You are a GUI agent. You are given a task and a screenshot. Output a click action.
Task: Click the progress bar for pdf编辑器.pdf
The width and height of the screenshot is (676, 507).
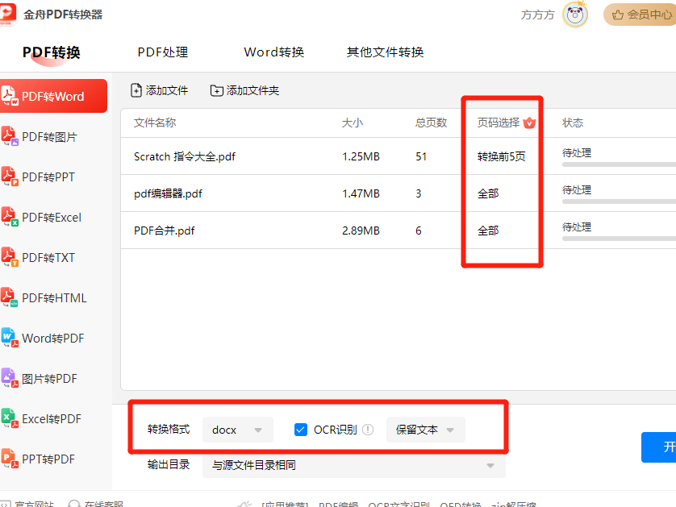tap(619, 202)
